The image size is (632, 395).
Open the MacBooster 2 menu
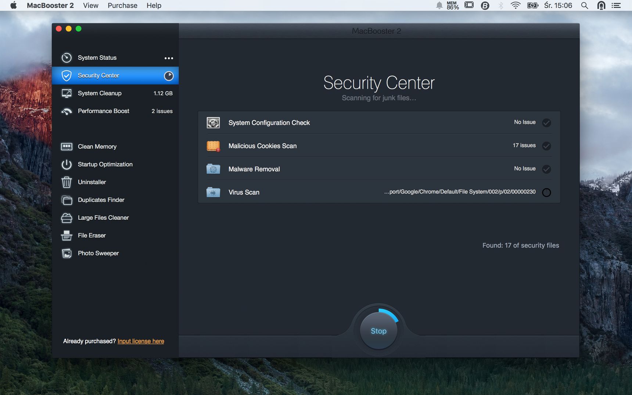point(50,6)
